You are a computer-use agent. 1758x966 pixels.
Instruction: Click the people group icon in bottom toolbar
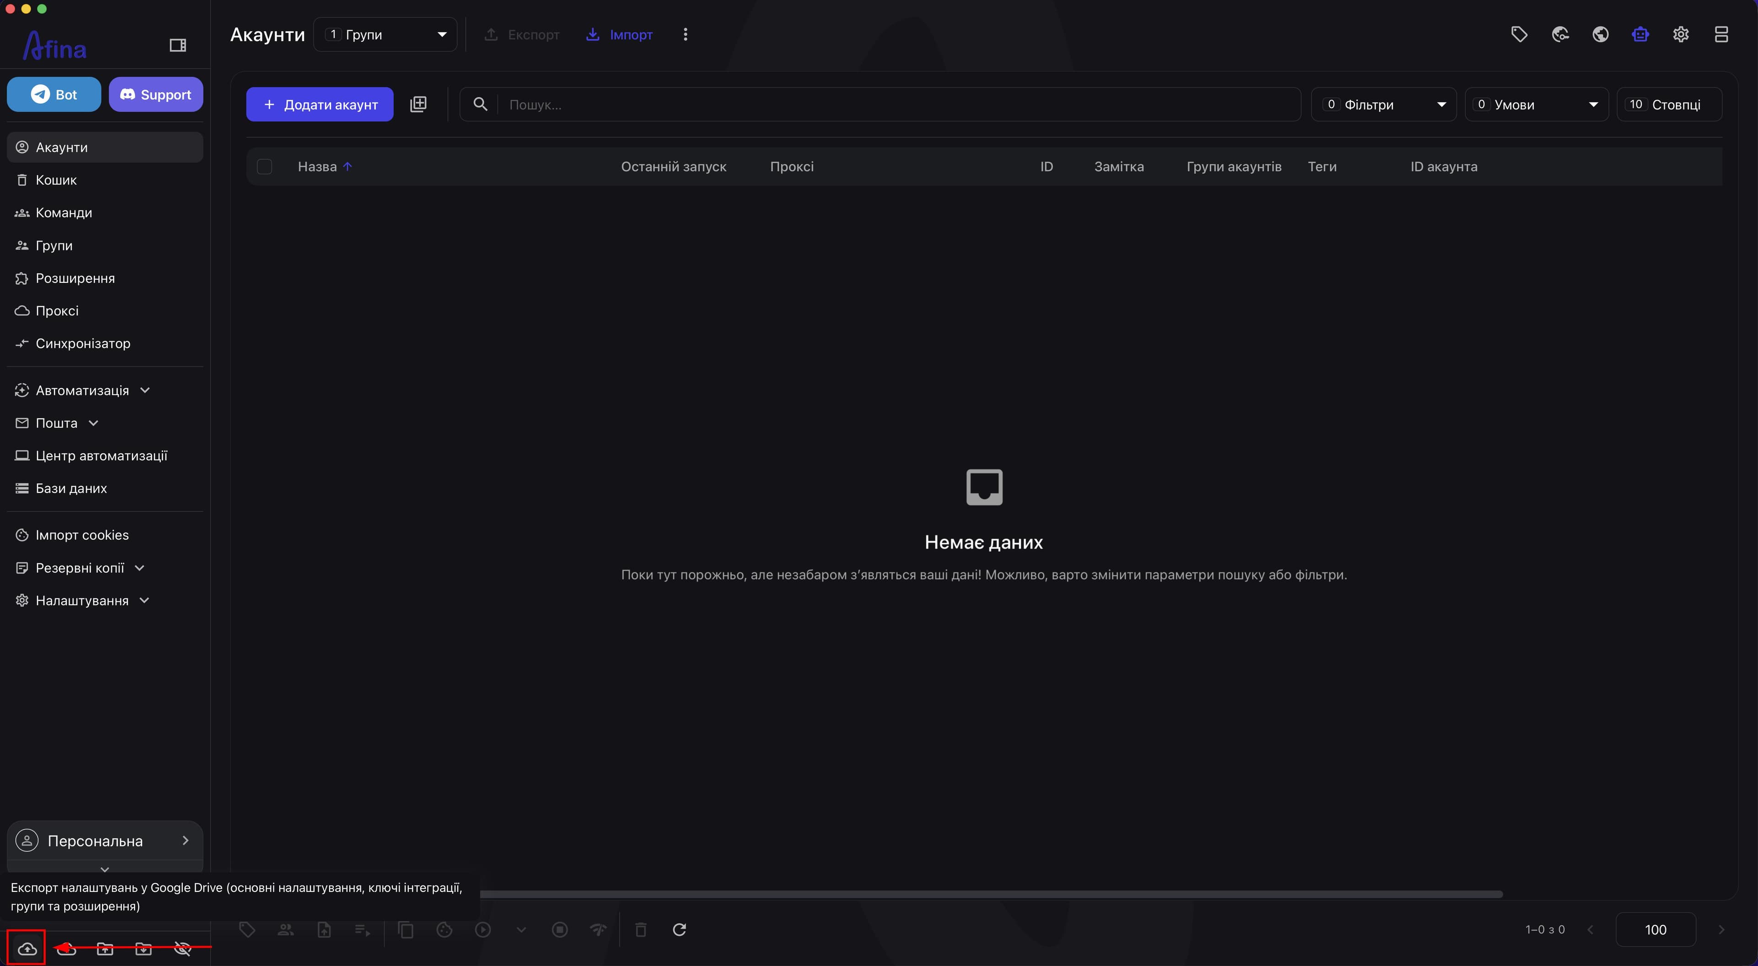(x=285, y=929)
